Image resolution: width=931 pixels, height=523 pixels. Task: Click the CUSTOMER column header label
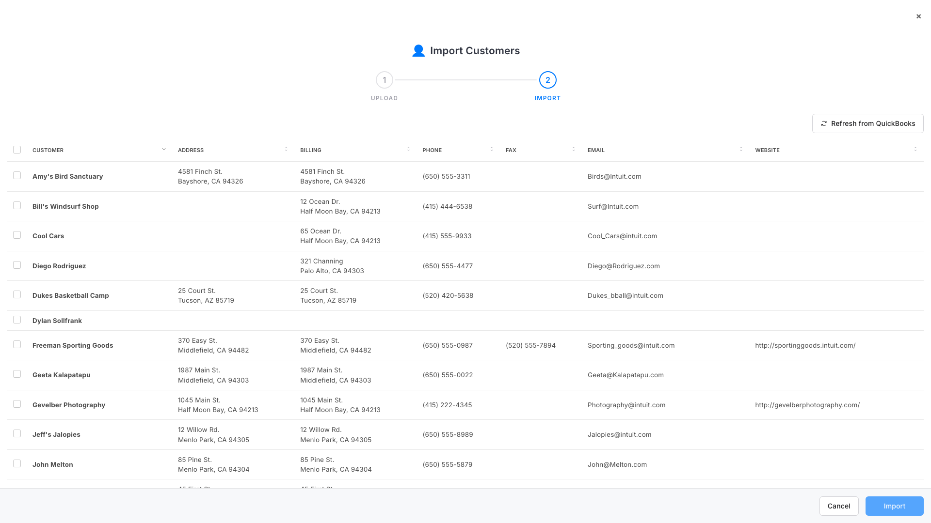point(48,150)
